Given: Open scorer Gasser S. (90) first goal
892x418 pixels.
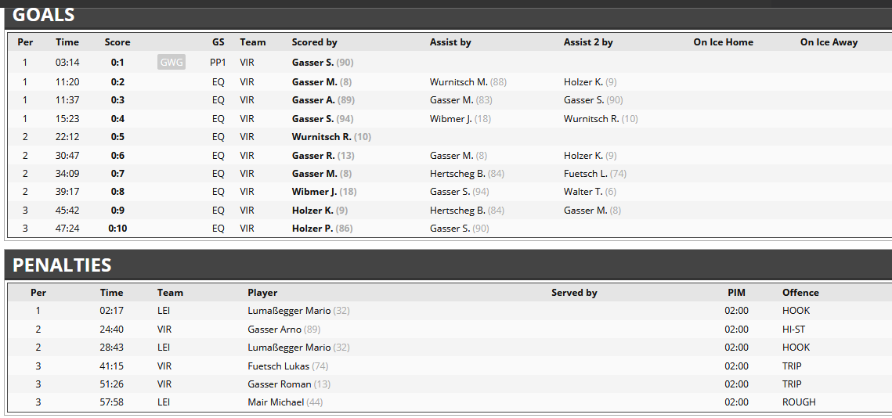Looking at the screenshot, I should pos(323,63).
